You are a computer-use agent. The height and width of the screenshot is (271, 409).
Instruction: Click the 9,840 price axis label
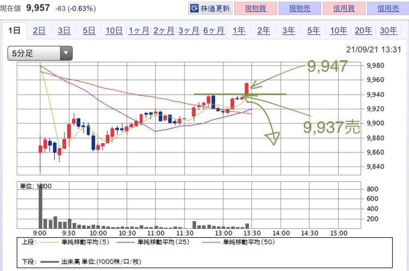tap(375, 166)
